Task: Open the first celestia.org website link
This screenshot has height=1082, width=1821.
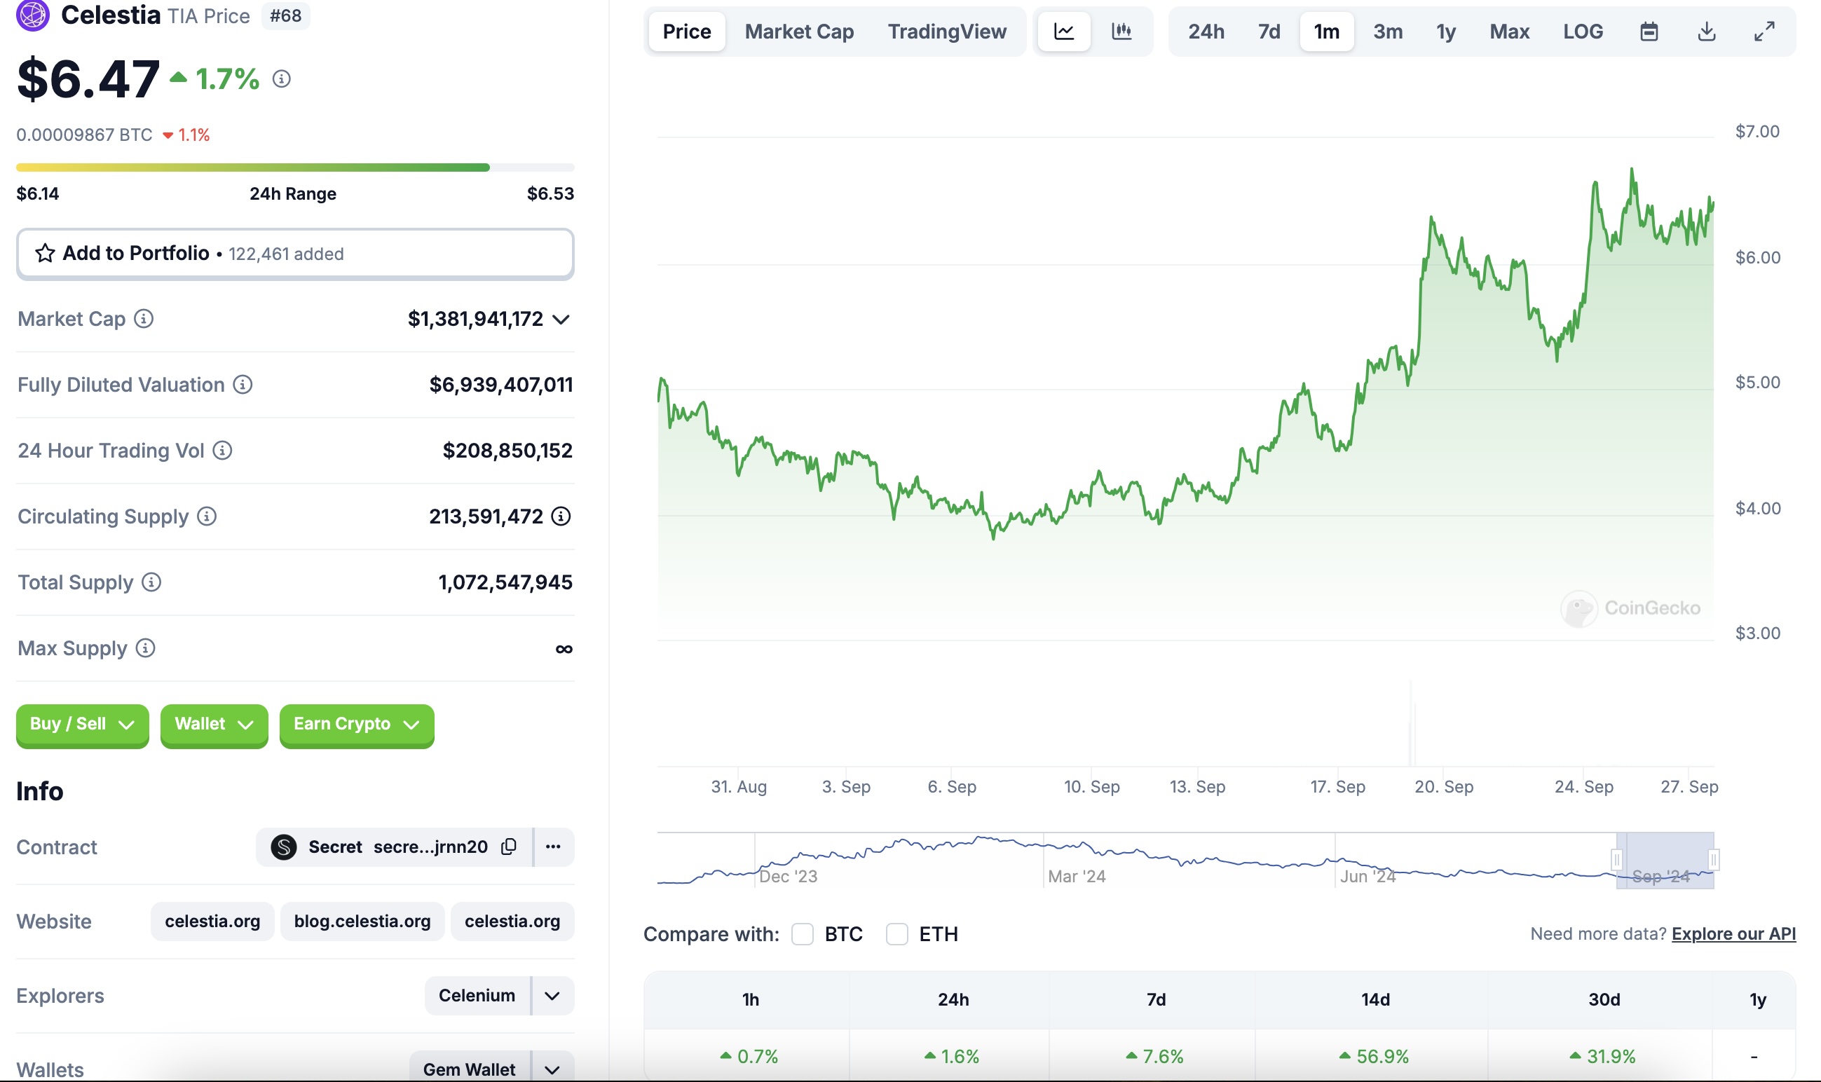Action: (x=212, y=922)
